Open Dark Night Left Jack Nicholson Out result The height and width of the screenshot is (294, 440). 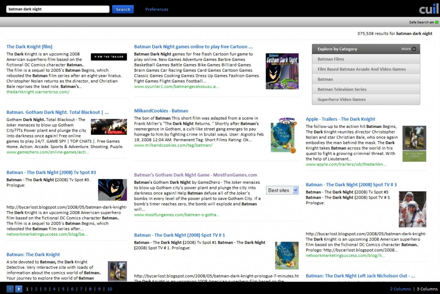pyautogui.click(x=361, y=276)
